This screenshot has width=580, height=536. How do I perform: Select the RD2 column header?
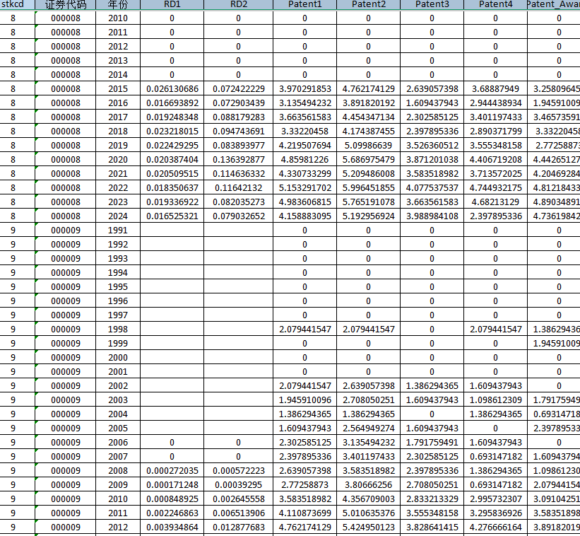[x=238, y=4]
